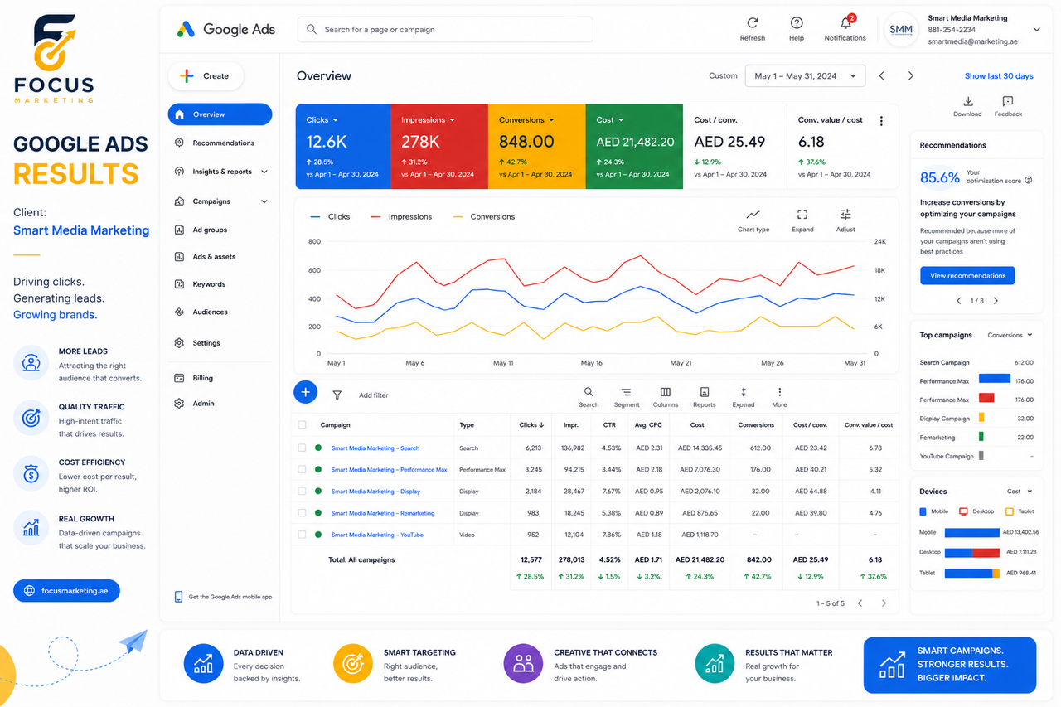Open the Devices Cost dropdown
The height and width of the screenshot is (707, 1061).
tap(1020, 492)
